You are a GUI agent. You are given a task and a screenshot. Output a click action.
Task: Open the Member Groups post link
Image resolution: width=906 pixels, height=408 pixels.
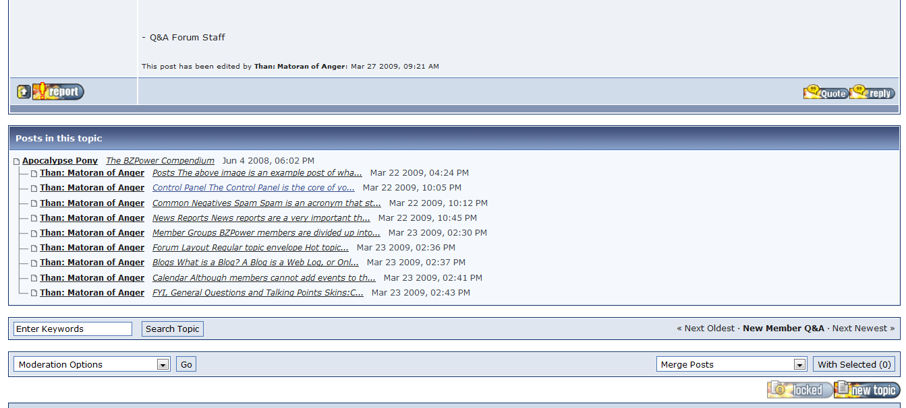click(x=266, y=232)
